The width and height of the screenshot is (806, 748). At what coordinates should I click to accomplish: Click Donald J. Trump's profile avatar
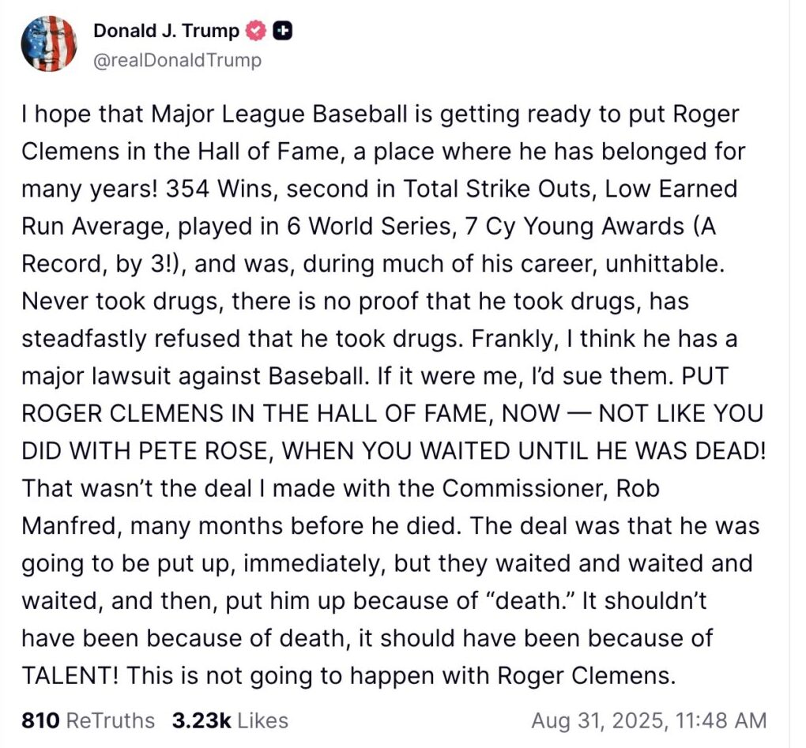pos(49,44)
